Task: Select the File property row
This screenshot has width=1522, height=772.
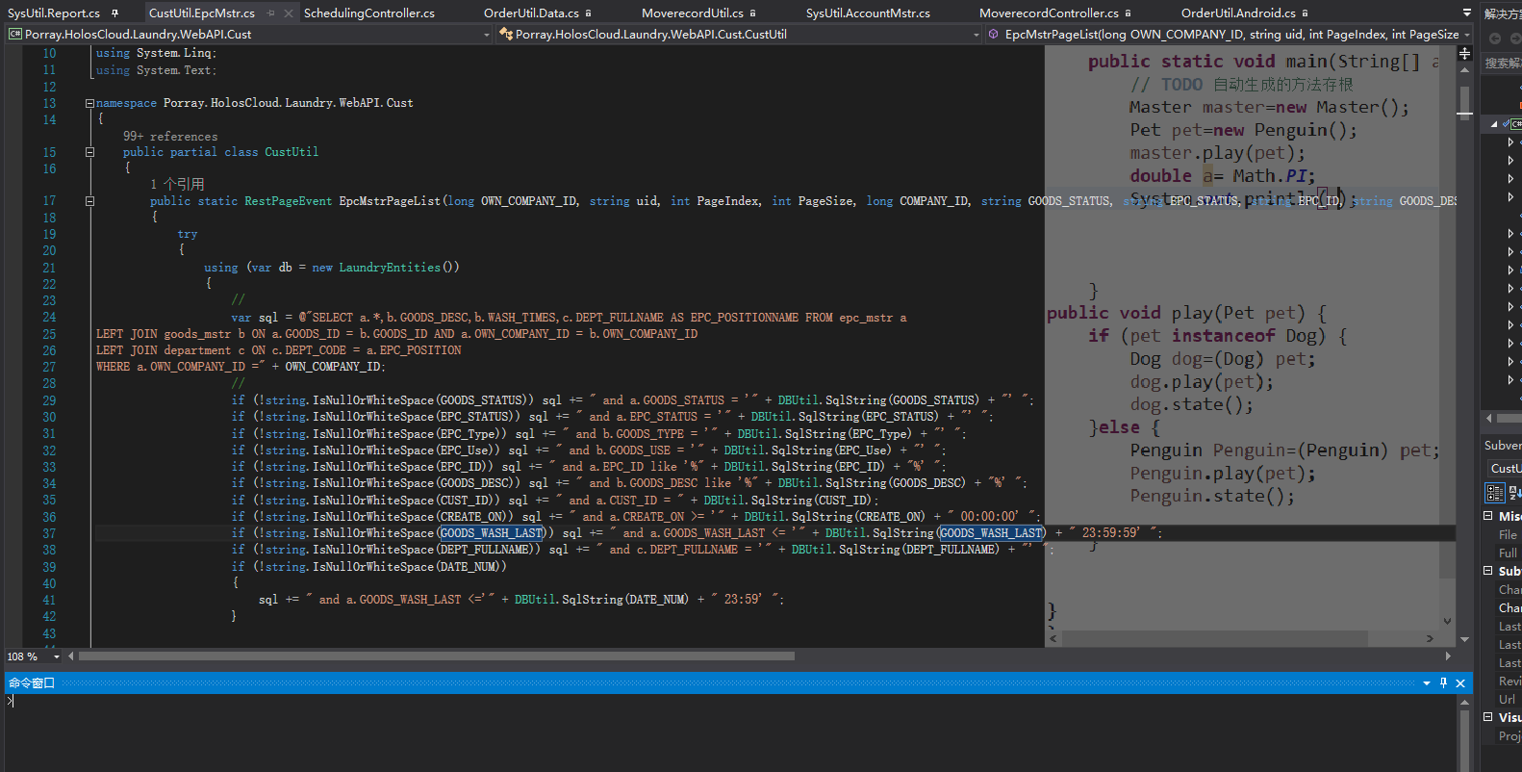Action: click(x=1508, y=535)
